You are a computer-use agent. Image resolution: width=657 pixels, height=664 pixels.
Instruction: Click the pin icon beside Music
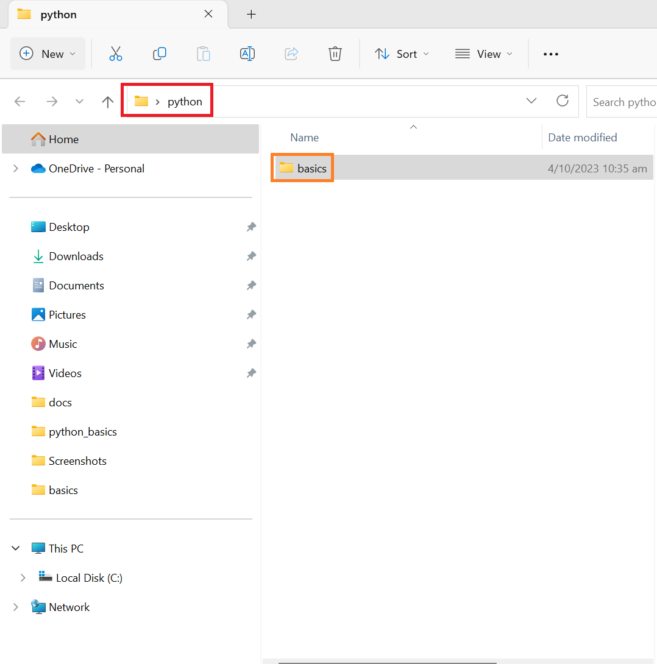coord(251,344)
